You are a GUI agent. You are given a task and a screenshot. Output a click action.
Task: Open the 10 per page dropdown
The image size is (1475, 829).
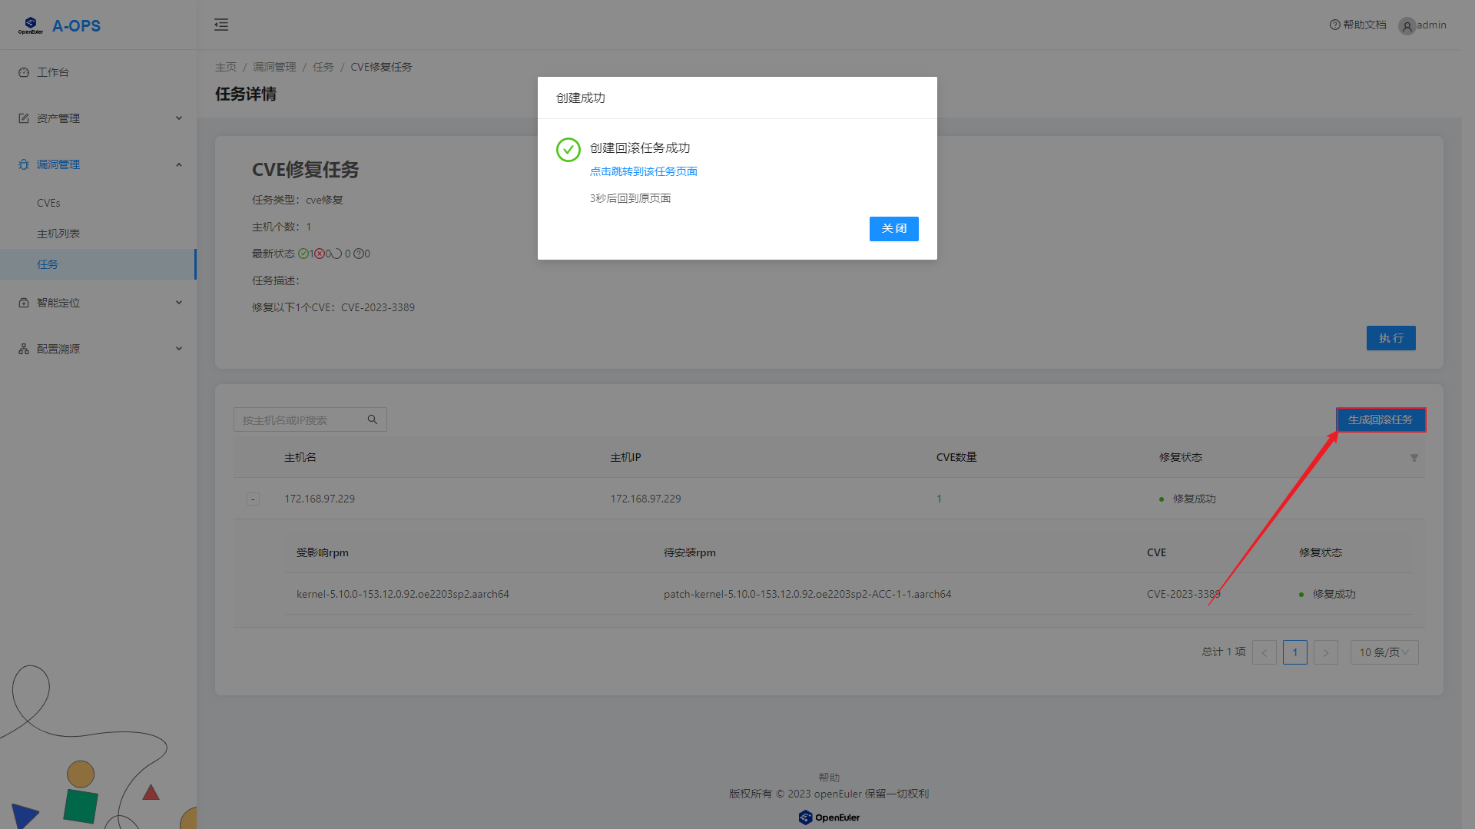(1384, 652)
